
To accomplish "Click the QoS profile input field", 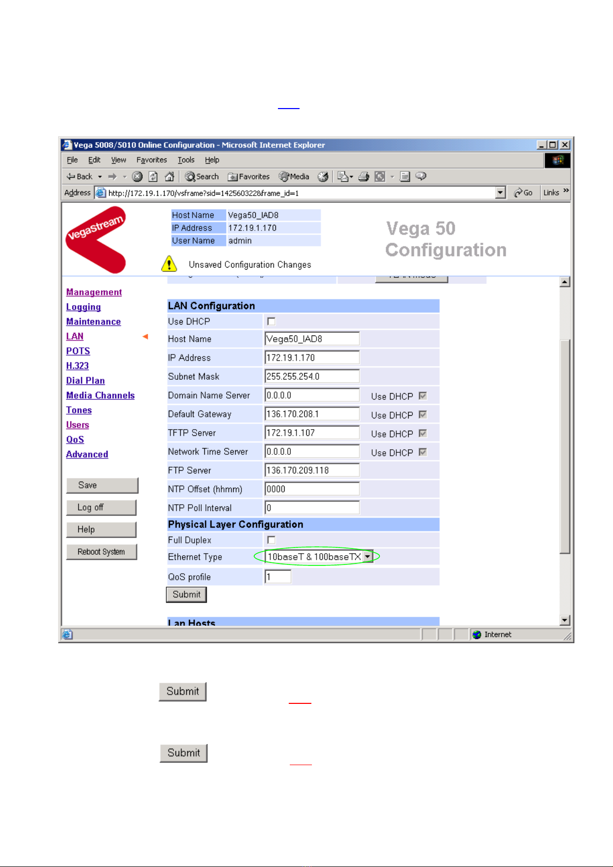I will click(x=278, y=577).
